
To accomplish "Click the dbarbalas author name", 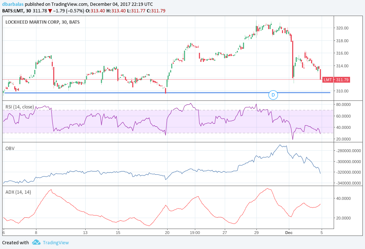I will (x=13, y=4).
